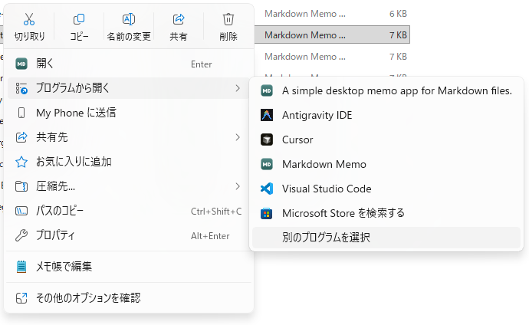Click the phone icon for My Phone に送信
Screen dimensions: 529x325
(x=21, y=113)
